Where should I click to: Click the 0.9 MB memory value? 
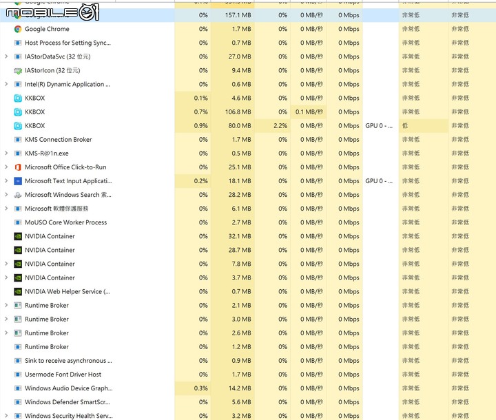pyautogui.click(x=241, y=361)
